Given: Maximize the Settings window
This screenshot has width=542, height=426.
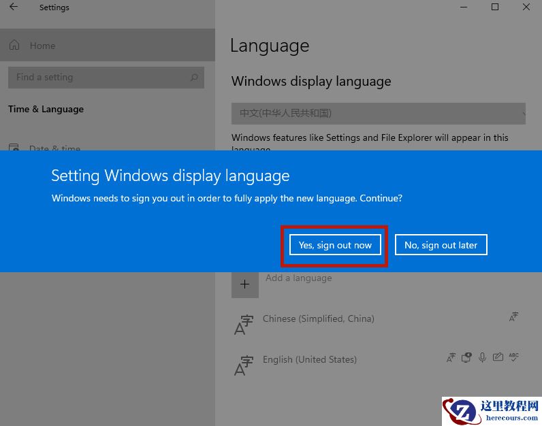Looking at the screenshot, I should (x=494, y=7).
